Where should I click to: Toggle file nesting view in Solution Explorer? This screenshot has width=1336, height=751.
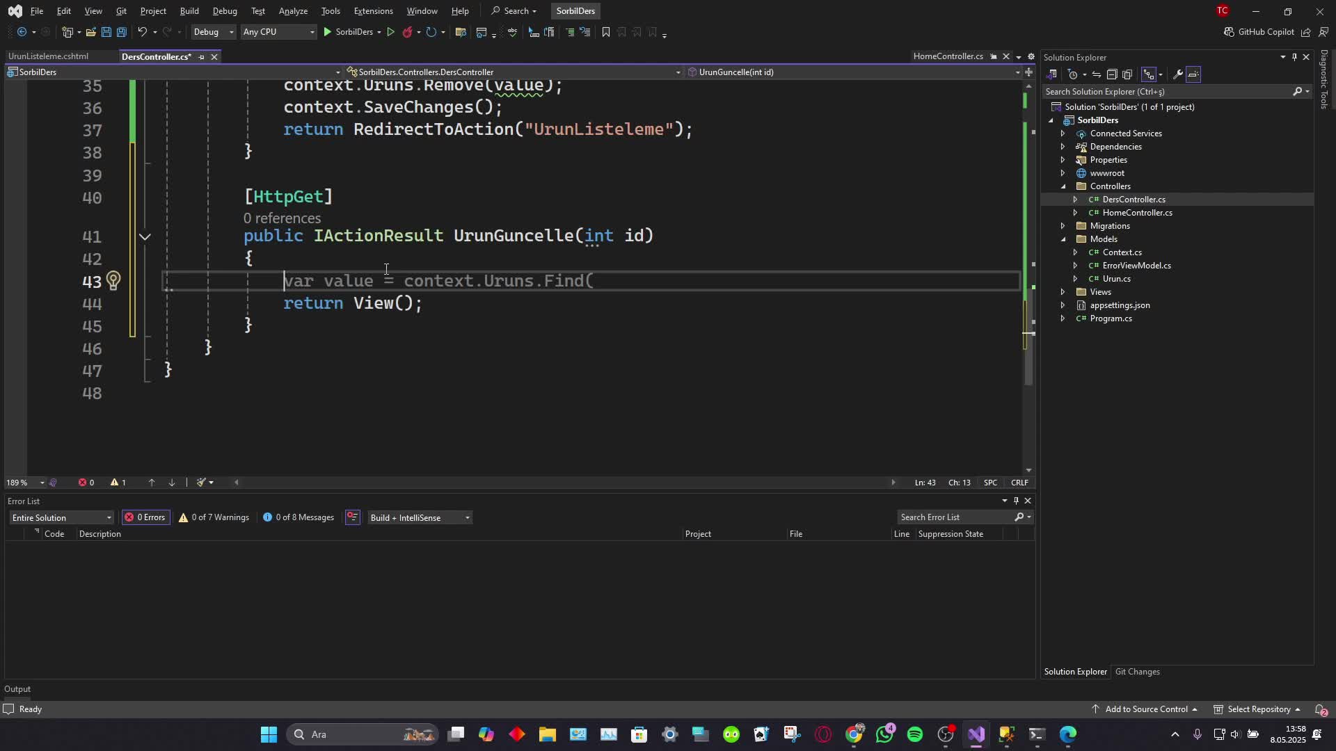click(1149, 74)
